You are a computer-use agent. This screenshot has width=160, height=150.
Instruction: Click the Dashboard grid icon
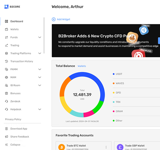click(6, 21)
